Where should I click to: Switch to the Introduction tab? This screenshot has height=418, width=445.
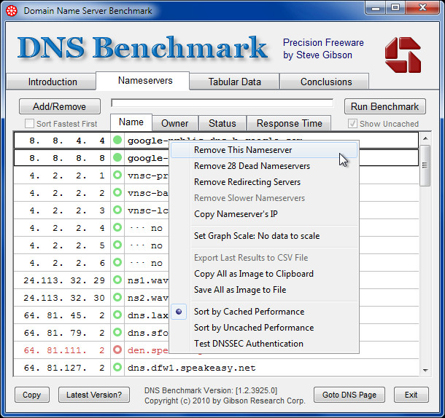click(x=51, y=82)
